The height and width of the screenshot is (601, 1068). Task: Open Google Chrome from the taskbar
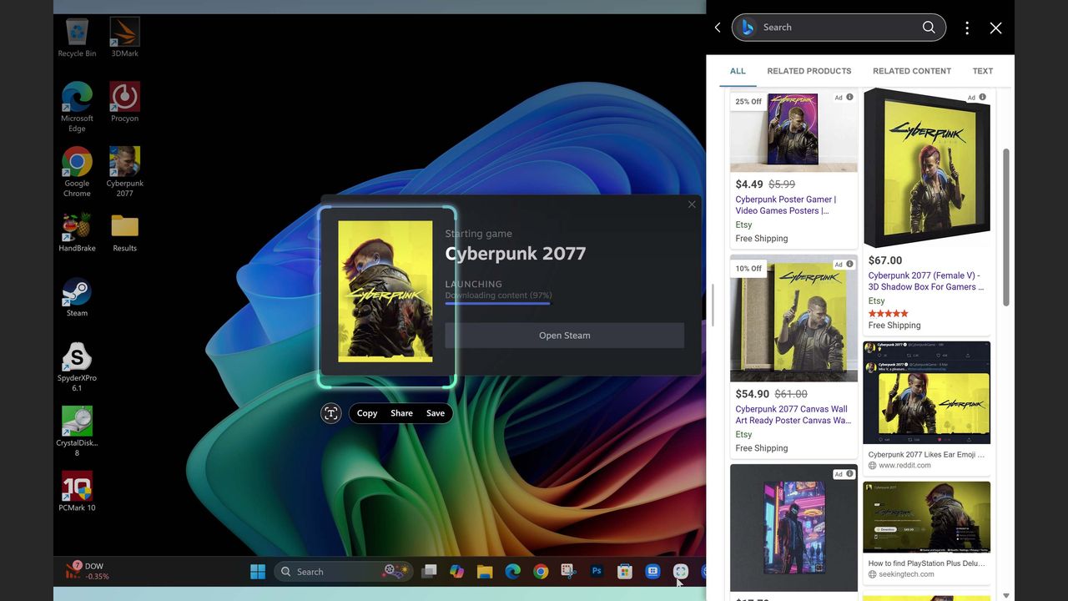[x=541, y=572]
